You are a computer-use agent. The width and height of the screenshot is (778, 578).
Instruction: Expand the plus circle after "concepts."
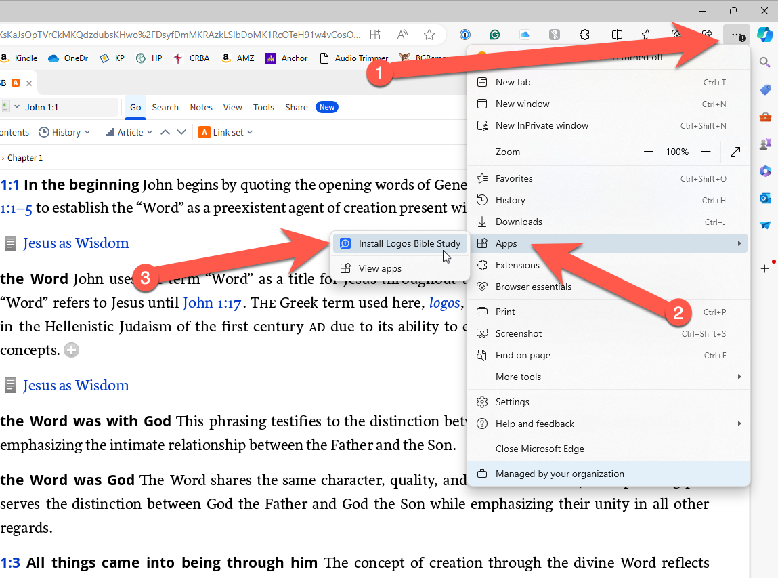(72, 350)
